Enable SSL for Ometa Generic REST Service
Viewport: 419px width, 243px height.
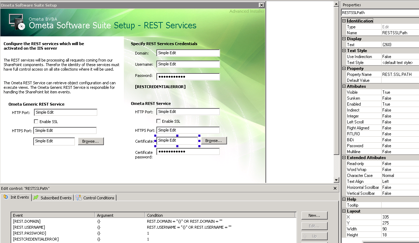coord(36,122)
